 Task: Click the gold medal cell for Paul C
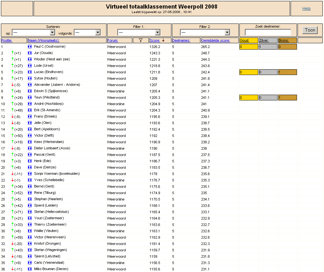coord(249,47)
